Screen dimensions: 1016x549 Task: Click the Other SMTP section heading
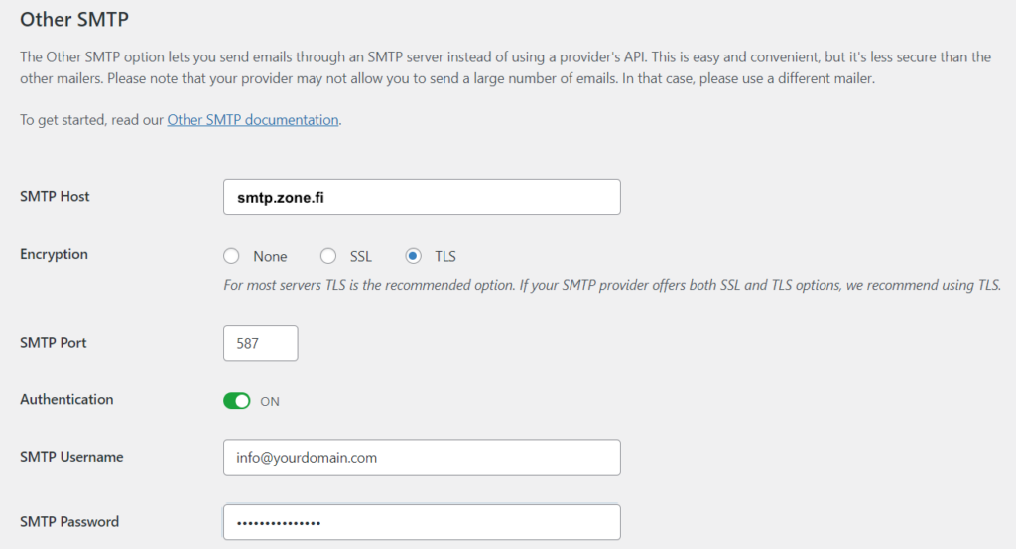point(74,19)
